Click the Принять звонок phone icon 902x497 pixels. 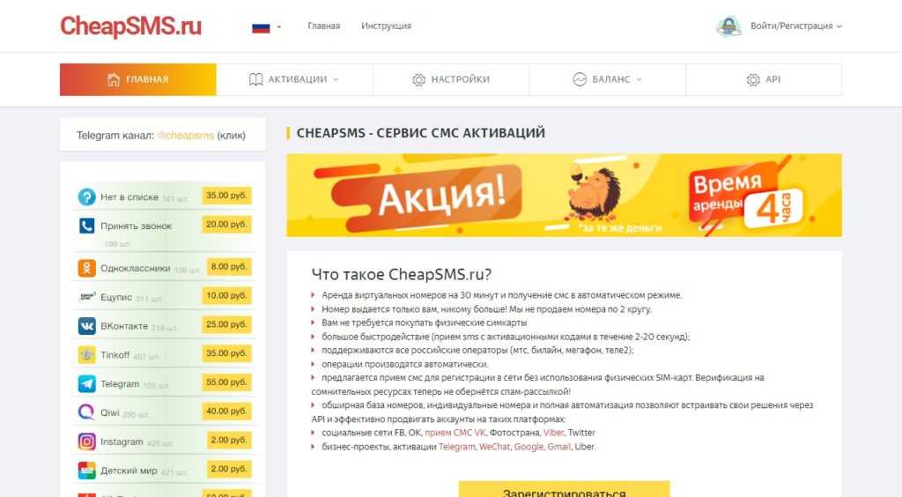[x=87, y=226]
